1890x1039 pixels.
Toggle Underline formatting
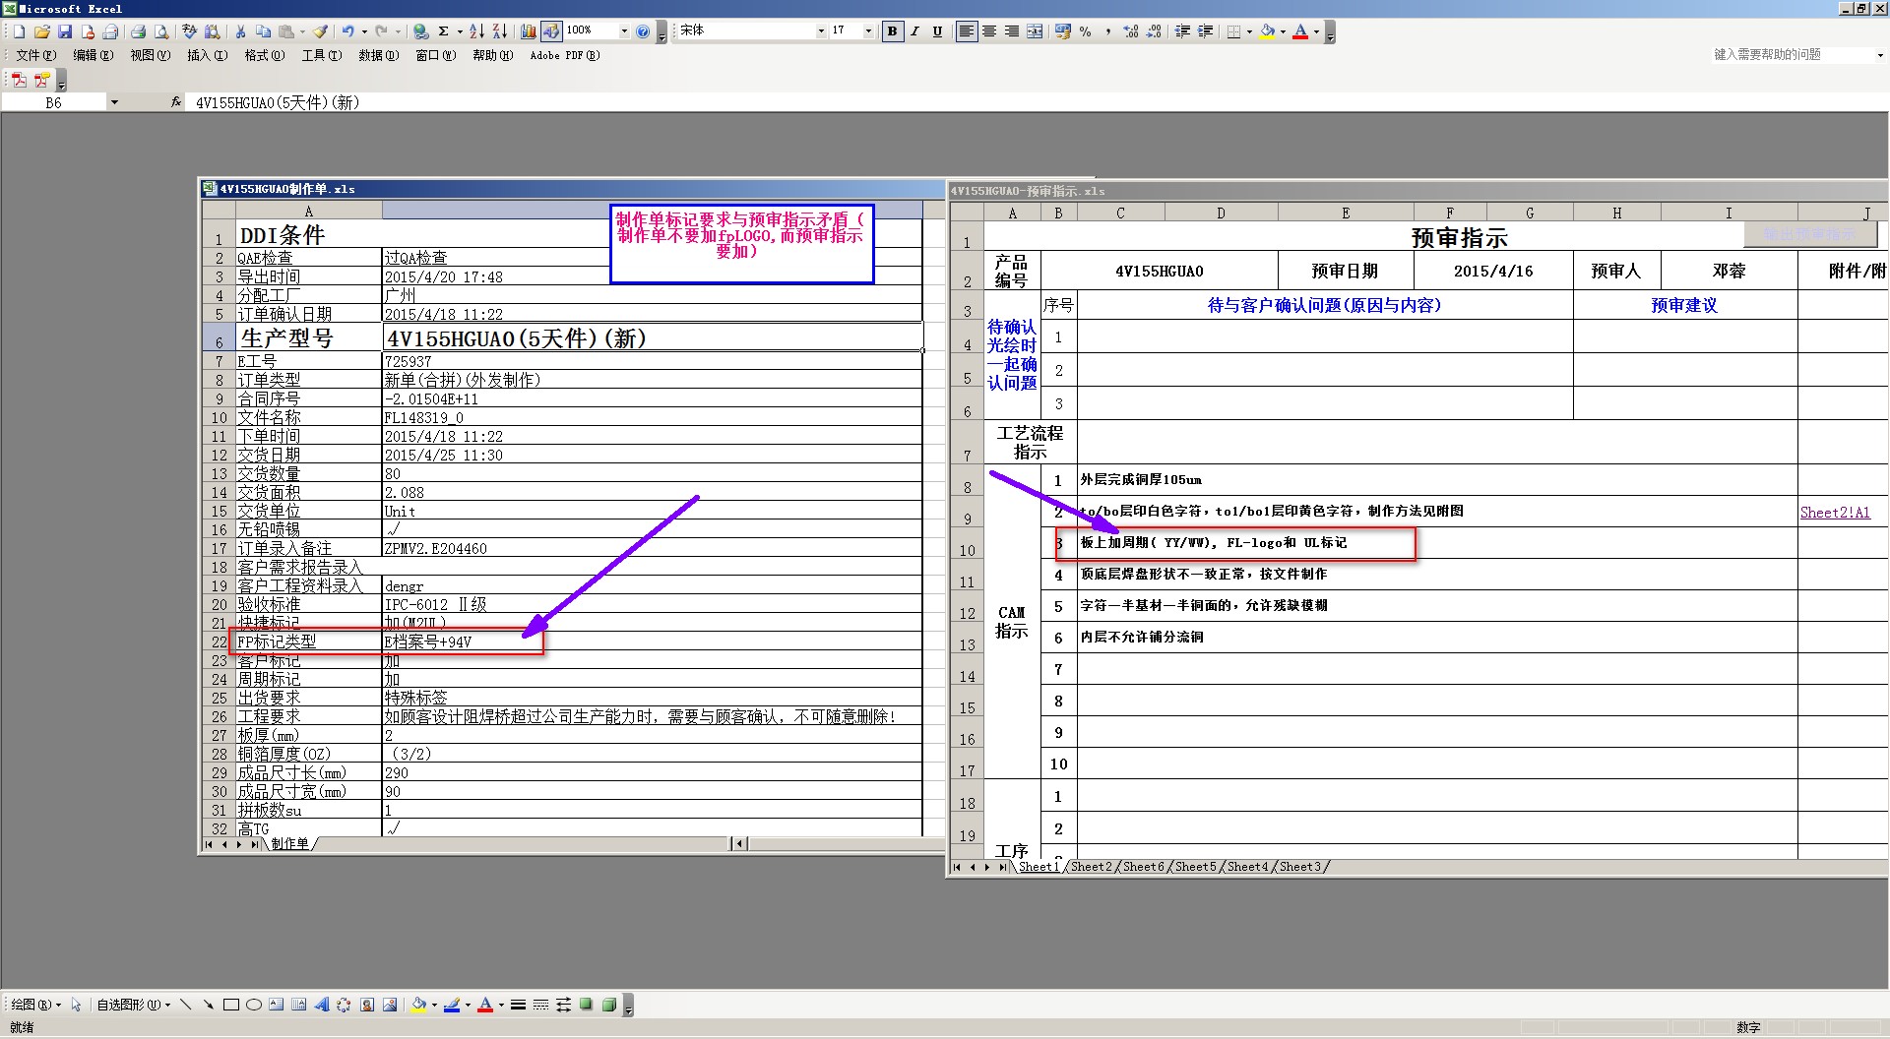[937, 31]
